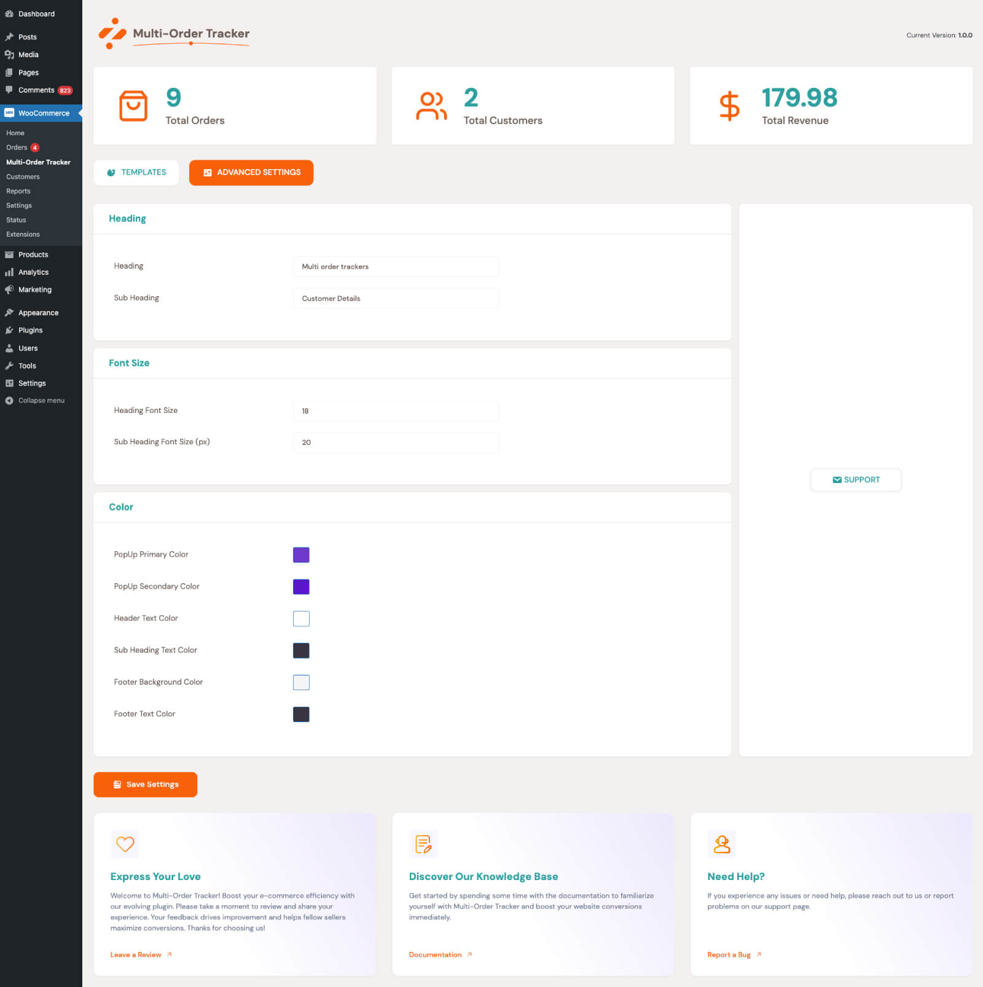The width and height of the screenshot is (983, 987).
Task: Open the Footer Text Color swatch
Action: [301, 715]
